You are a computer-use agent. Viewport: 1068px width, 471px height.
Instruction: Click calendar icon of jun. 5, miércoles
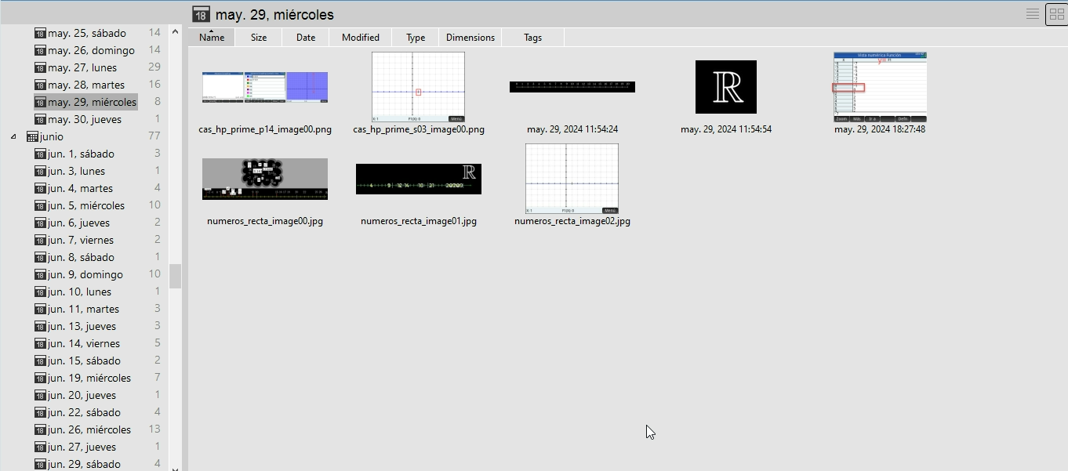[41, 205]
